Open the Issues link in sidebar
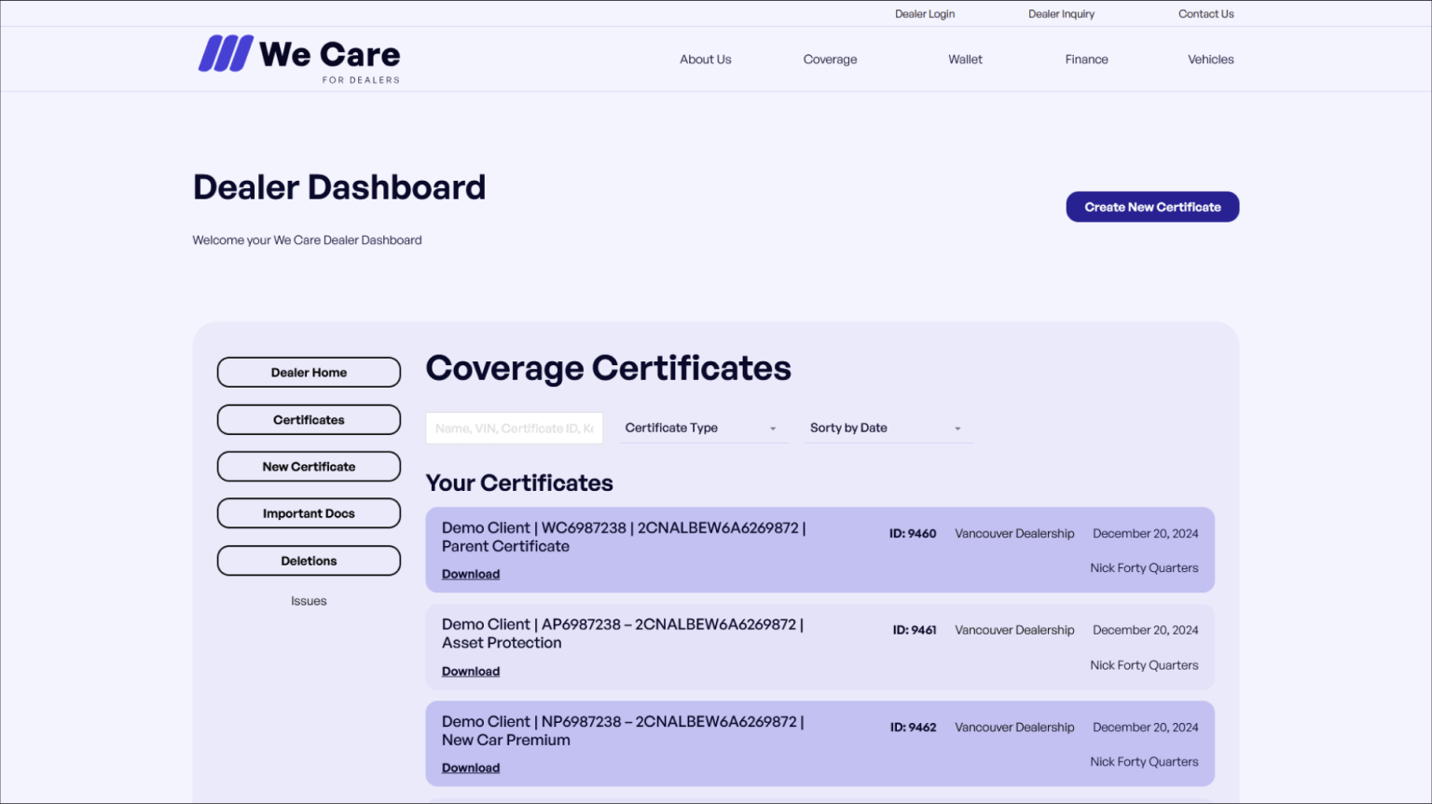Screen dimensions: 1432x804 (x=309, y=601)
